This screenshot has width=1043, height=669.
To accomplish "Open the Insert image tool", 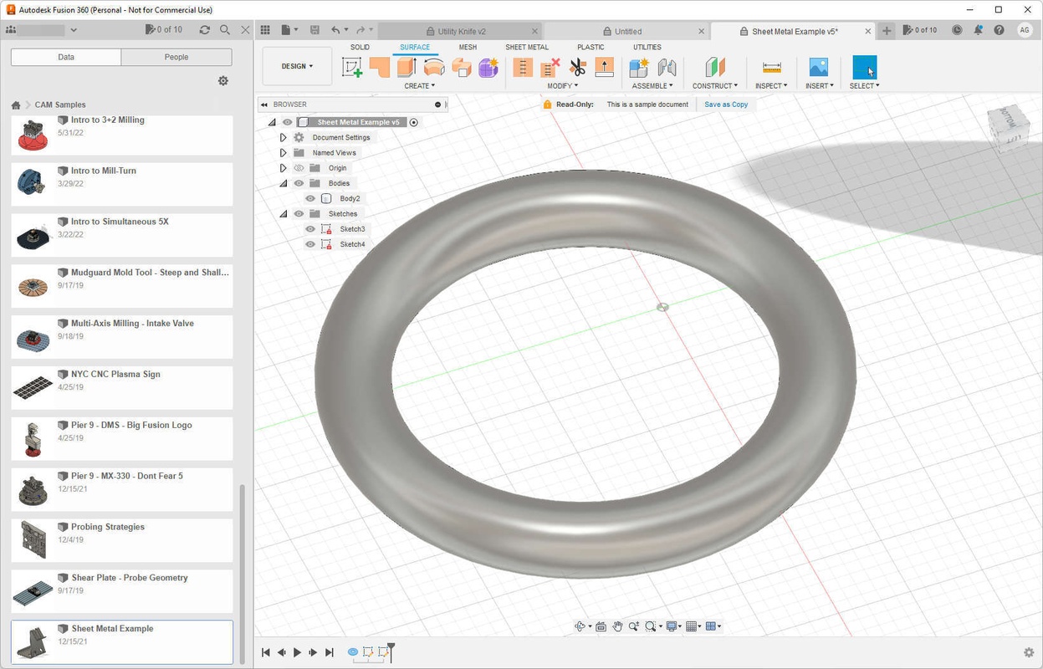I will [818, 68].
